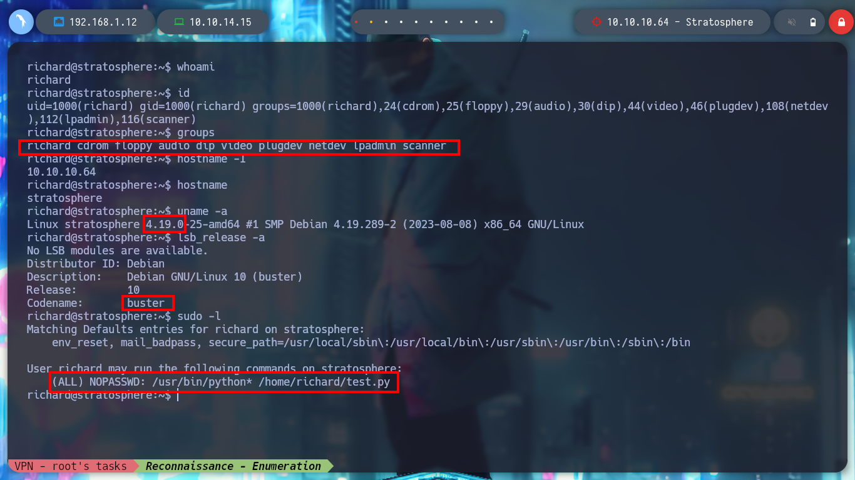Click the laptop VPN icon beside 10.10.14.15

point(179,22)
